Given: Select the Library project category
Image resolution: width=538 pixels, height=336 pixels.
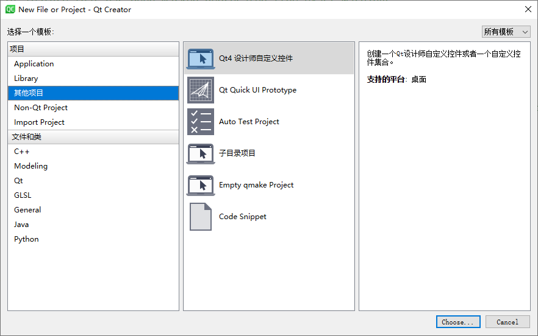Looking at the screenshot, I should 93,79.
